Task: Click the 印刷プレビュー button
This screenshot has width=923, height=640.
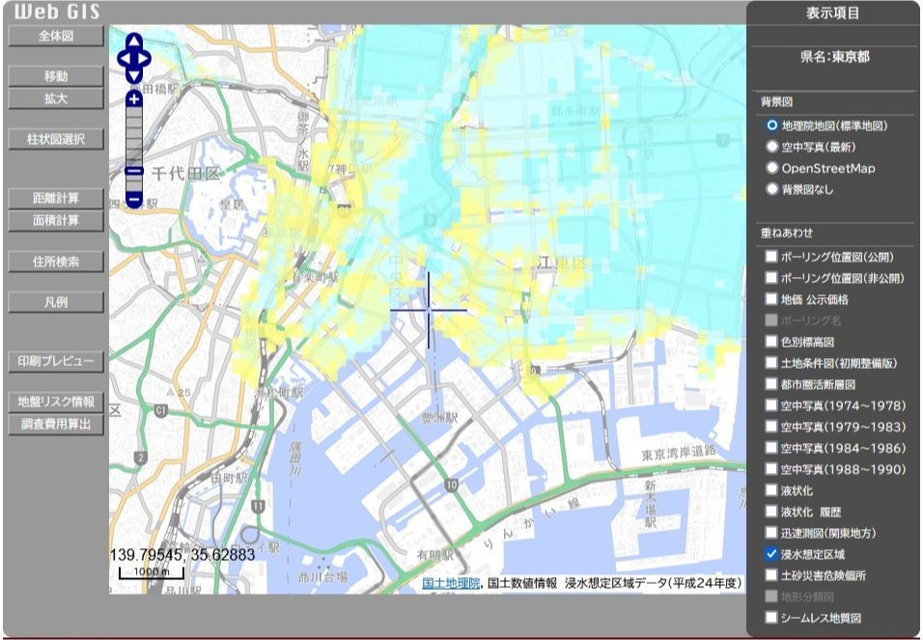Action: tap(56, 362)
